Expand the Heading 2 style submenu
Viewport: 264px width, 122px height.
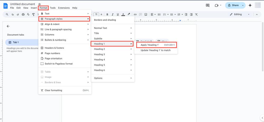tap(113, 49)
